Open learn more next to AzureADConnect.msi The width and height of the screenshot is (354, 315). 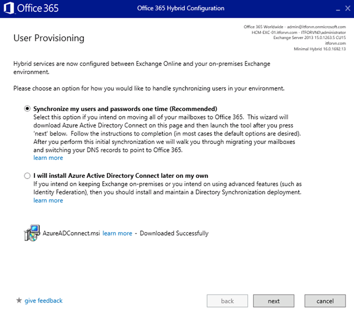pos(117,233)
